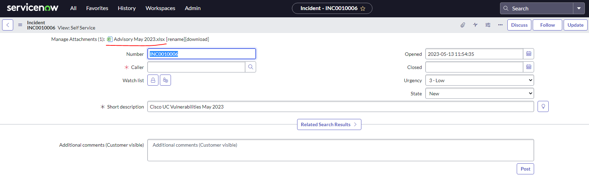Click the lightbulb suggestion icon

point(543,106)
